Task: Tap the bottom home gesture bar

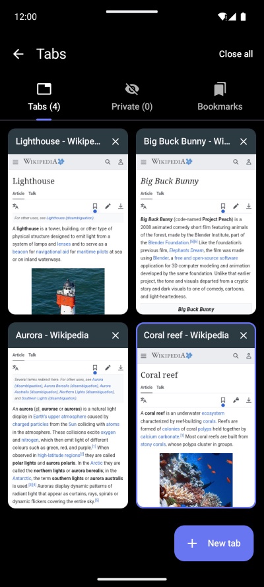Action: (x=132, y=579)
